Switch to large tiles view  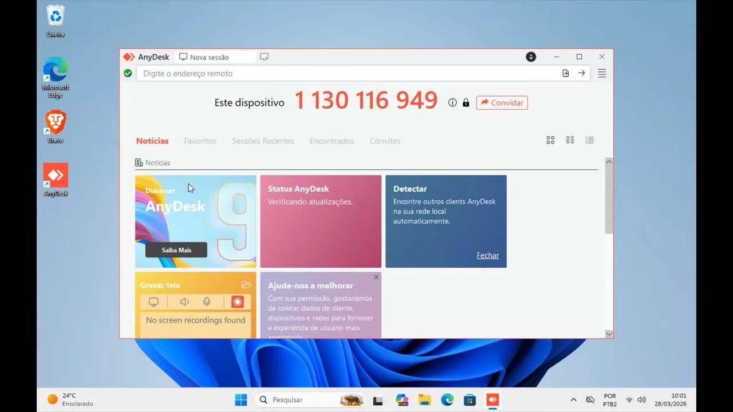pyautogui.click(x=550, y=140)
